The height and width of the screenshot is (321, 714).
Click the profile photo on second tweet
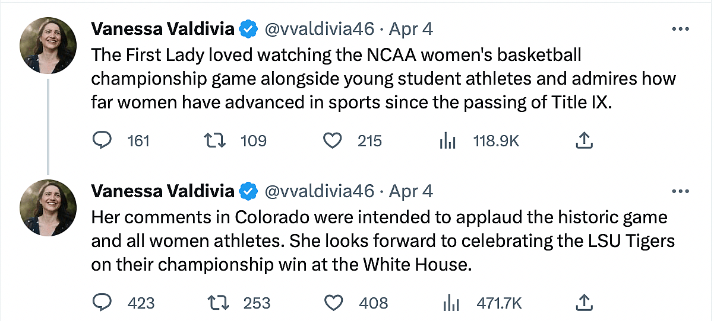[48, 208]
